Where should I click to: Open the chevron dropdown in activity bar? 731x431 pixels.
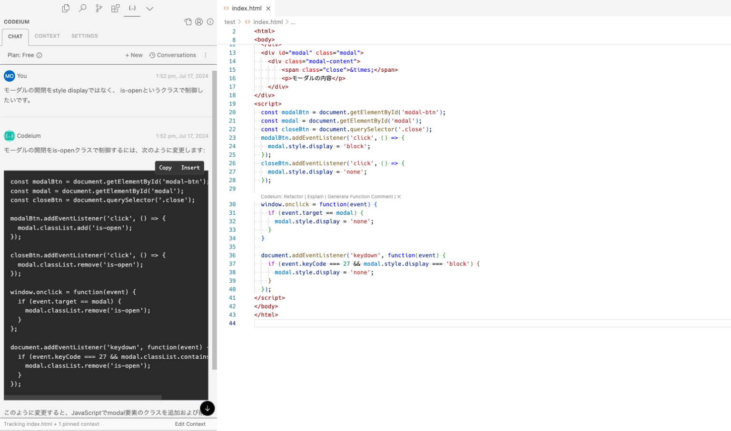(149, 8)
